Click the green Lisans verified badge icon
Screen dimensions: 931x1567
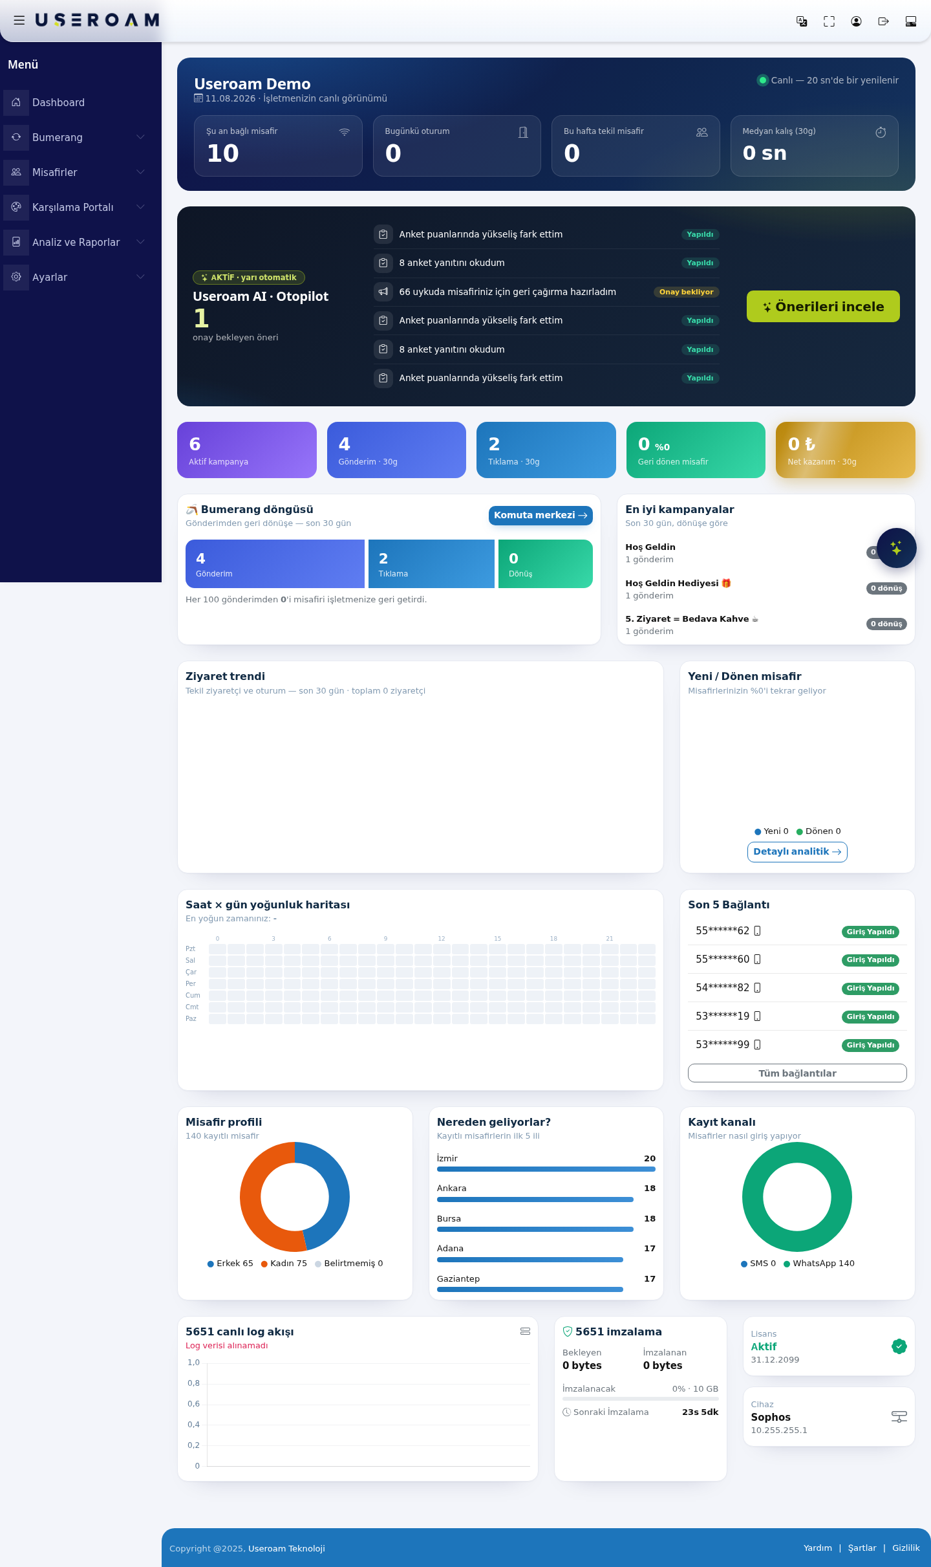point(899,1346)
